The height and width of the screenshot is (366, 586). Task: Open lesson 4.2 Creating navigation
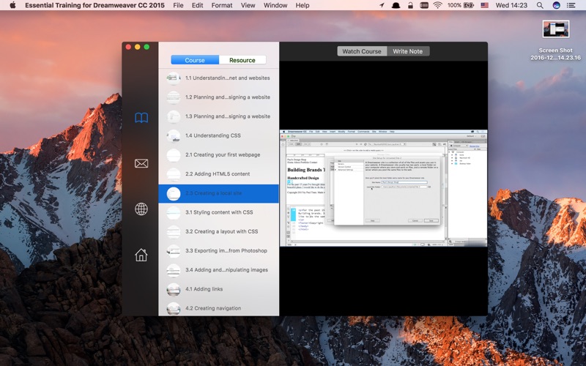tap(218, 308)
